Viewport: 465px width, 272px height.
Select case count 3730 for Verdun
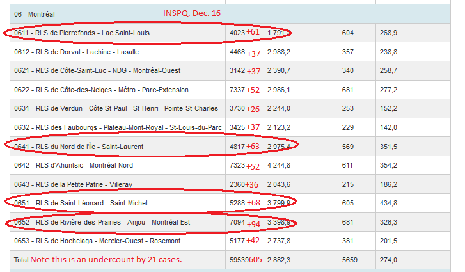point(237,109)
